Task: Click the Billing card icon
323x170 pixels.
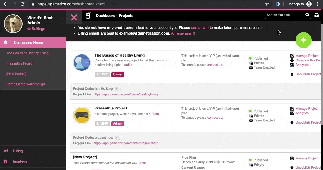Action: pos(6,151)
